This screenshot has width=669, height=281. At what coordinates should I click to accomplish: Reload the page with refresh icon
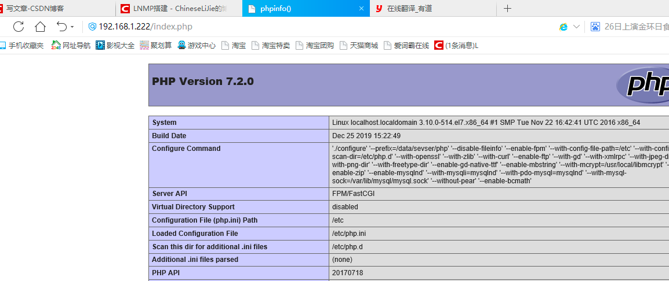19,27
